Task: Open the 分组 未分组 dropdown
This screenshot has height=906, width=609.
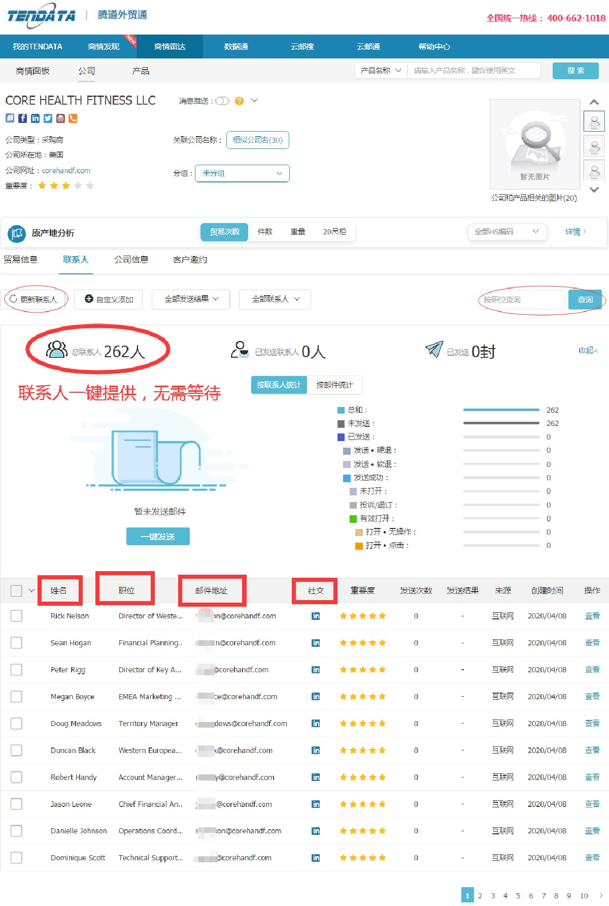Action: [242, 173]
